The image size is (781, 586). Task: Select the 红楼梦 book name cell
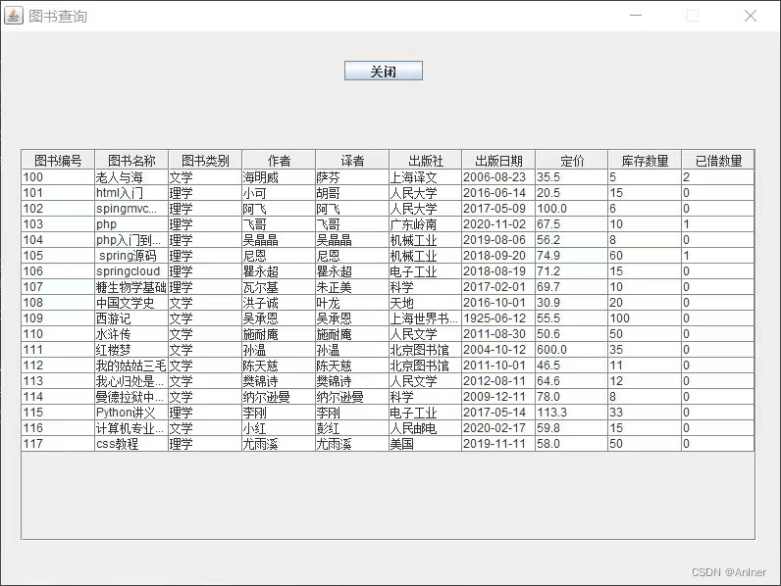pos(131,350)
